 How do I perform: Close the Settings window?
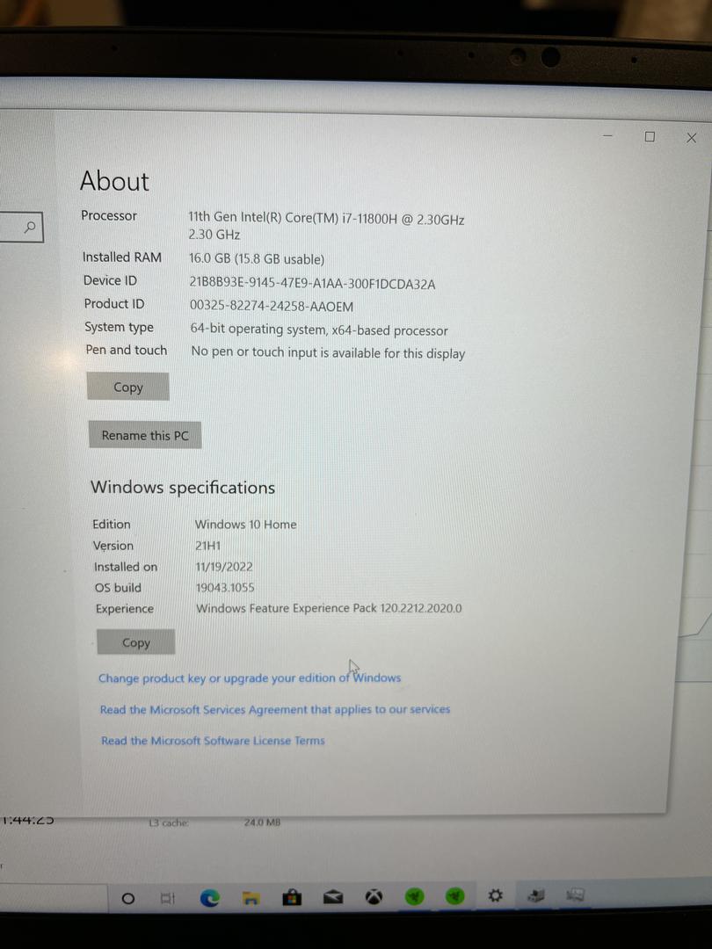tap(692, 138)
